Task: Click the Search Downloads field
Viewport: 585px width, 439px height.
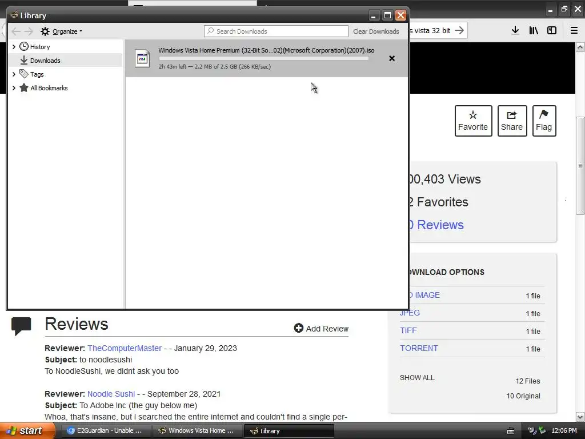Action: pyautogui.click(x=276, y=31)
